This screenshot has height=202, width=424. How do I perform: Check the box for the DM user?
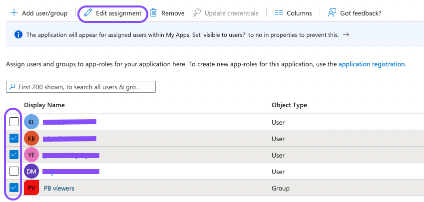coord(14,171)
